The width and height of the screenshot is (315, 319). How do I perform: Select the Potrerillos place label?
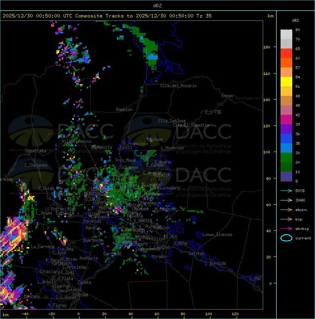[63, 209]
